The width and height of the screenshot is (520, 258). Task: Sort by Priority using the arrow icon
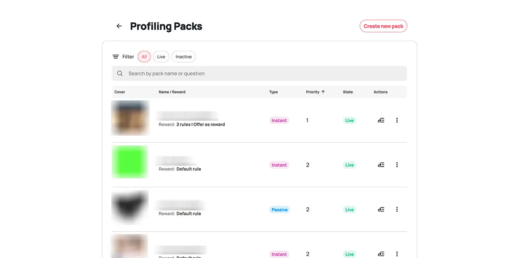[323, 92]
